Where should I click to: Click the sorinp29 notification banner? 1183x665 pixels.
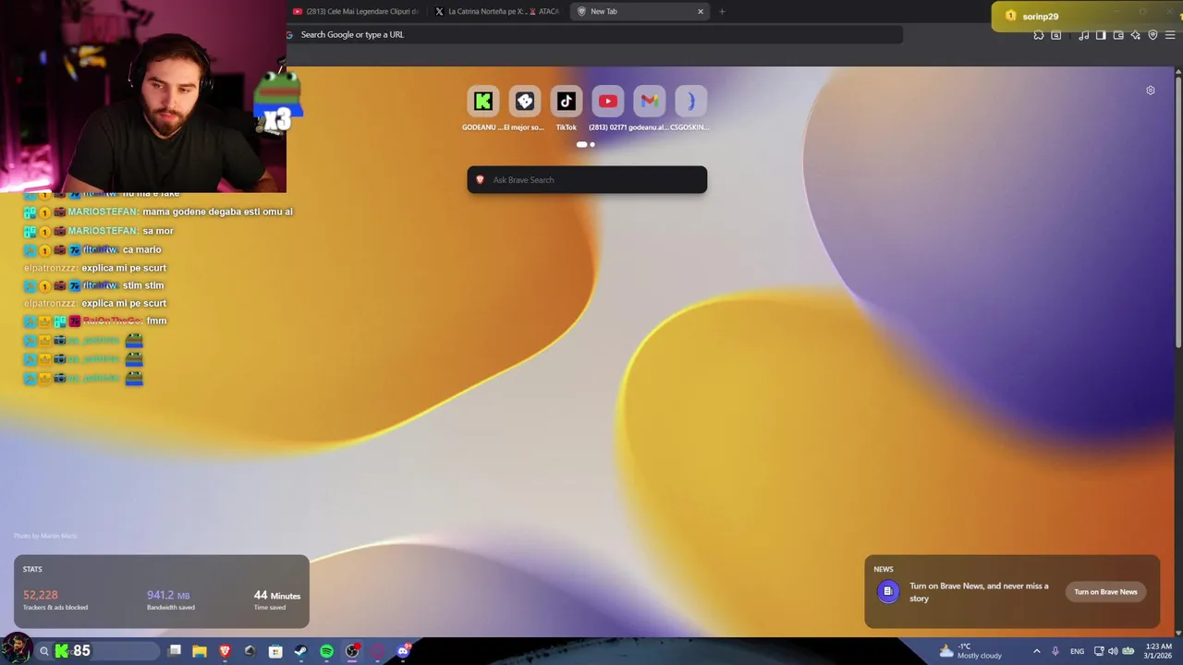pyautogui.click(x=1087, y=16)
